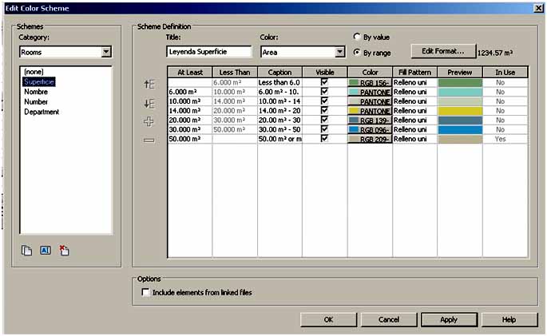Screen dimensions: 547x336
Task: Click the move rows up icon
Action: [149, 83]
